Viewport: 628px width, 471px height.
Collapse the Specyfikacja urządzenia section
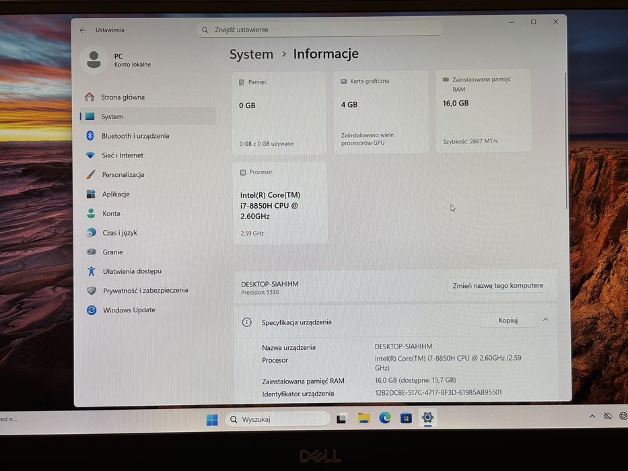(x=545, y=320)
